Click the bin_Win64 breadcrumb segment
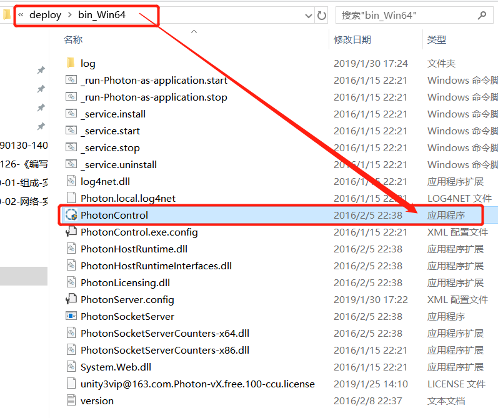This screenshot has width=498, height=418. 102,15
